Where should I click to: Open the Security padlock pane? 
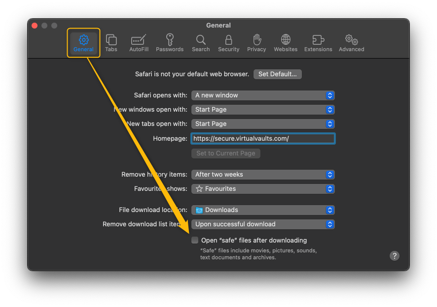coord(228,43)
